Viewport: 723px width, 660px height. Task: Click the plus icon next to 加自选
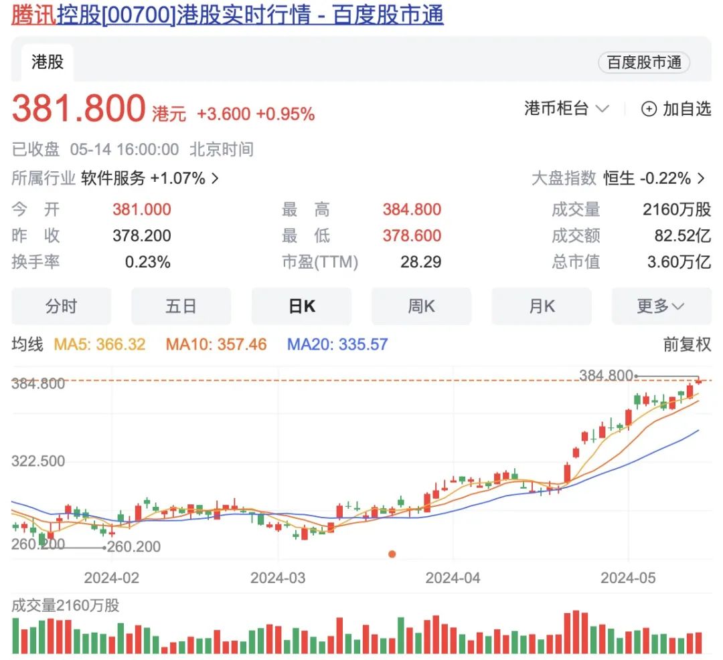click(x=649, y=109)
